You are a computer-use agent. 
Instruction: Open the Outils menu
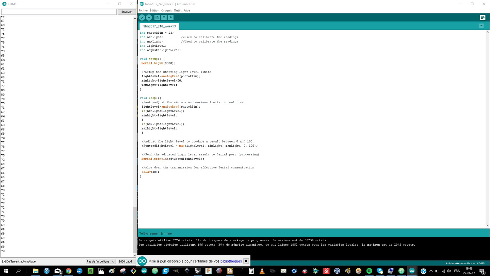pos(178,10)
